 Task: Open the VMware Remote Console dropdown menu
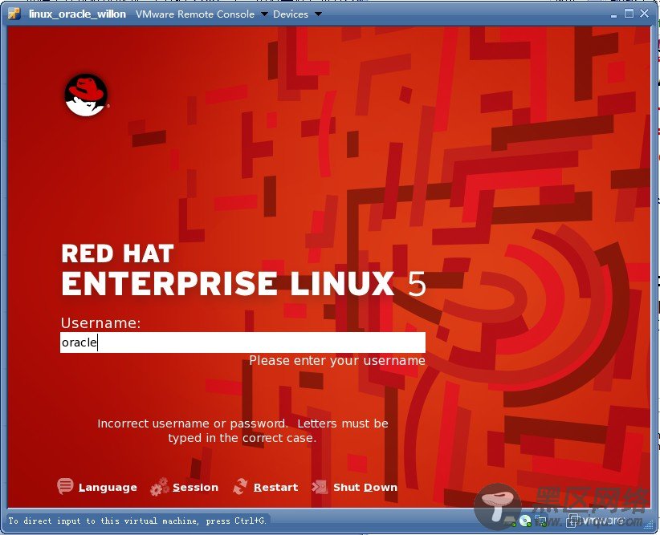(x=202, y=14)
